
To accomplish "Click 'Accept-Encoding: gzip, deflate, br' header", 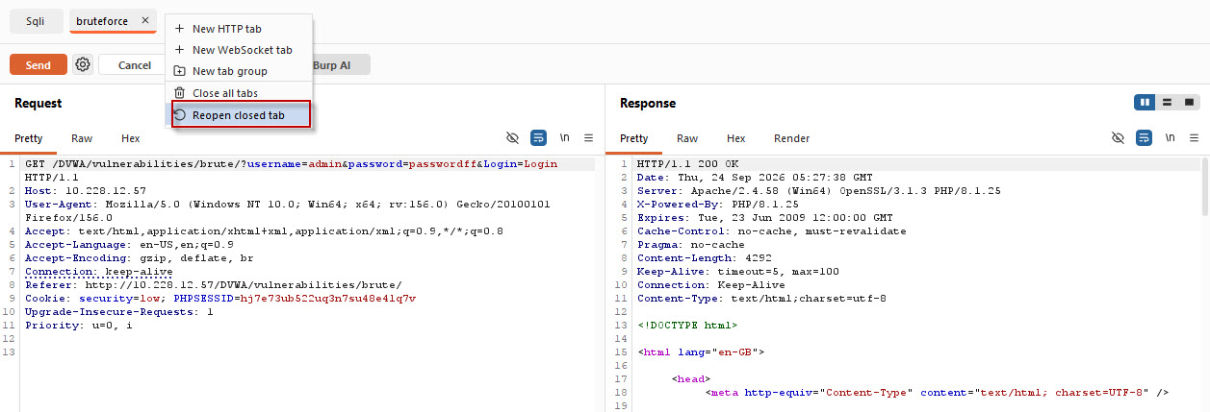I will coord(140,258).
